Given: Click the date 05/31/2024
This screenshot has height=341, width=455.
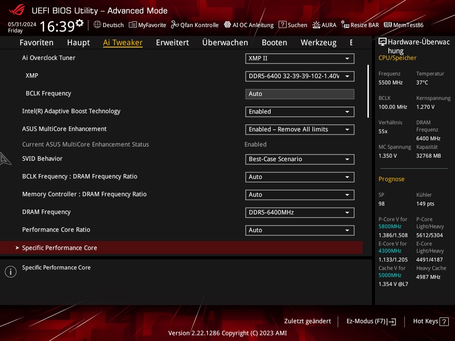Looking at the screenshot, I should tap(22, 24).
